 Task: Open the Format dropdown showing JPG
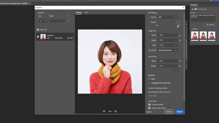[x=168, y=17]
